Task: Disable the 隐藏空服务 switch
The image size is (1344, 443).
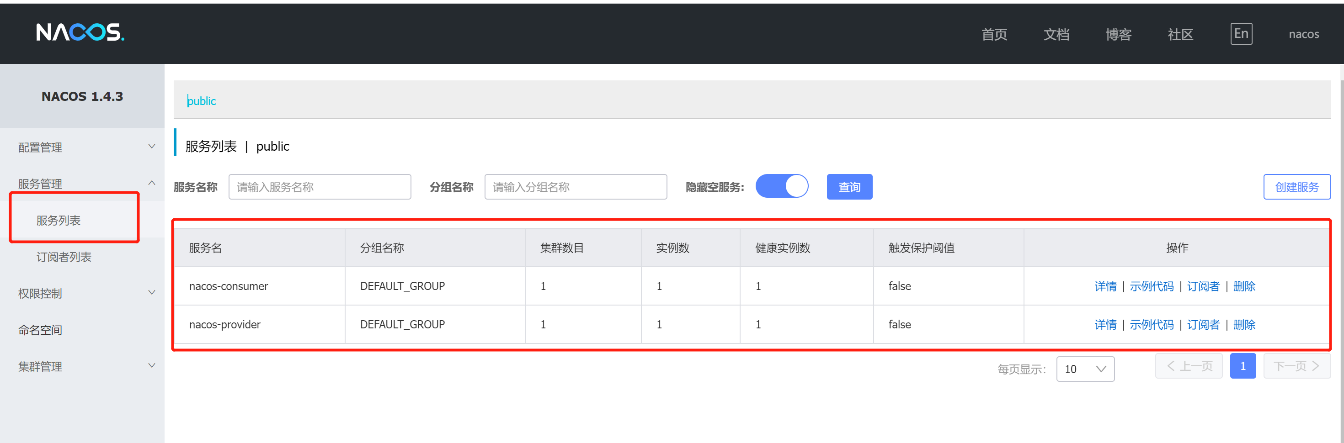Action: tap(782, 186)
